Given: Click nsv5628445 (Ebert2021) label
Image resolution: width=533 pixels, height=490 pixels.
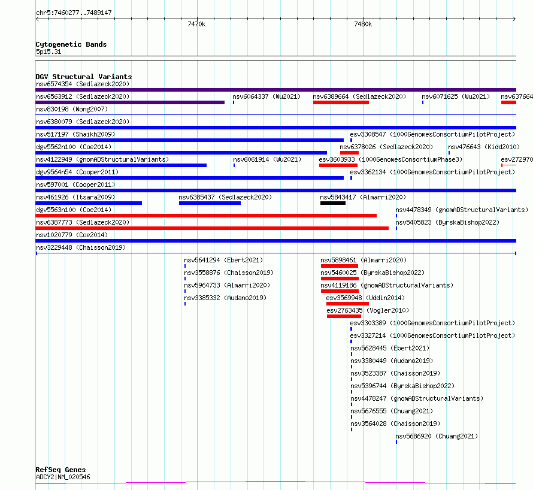Looking at the screenshot, I should coord(390,348).
